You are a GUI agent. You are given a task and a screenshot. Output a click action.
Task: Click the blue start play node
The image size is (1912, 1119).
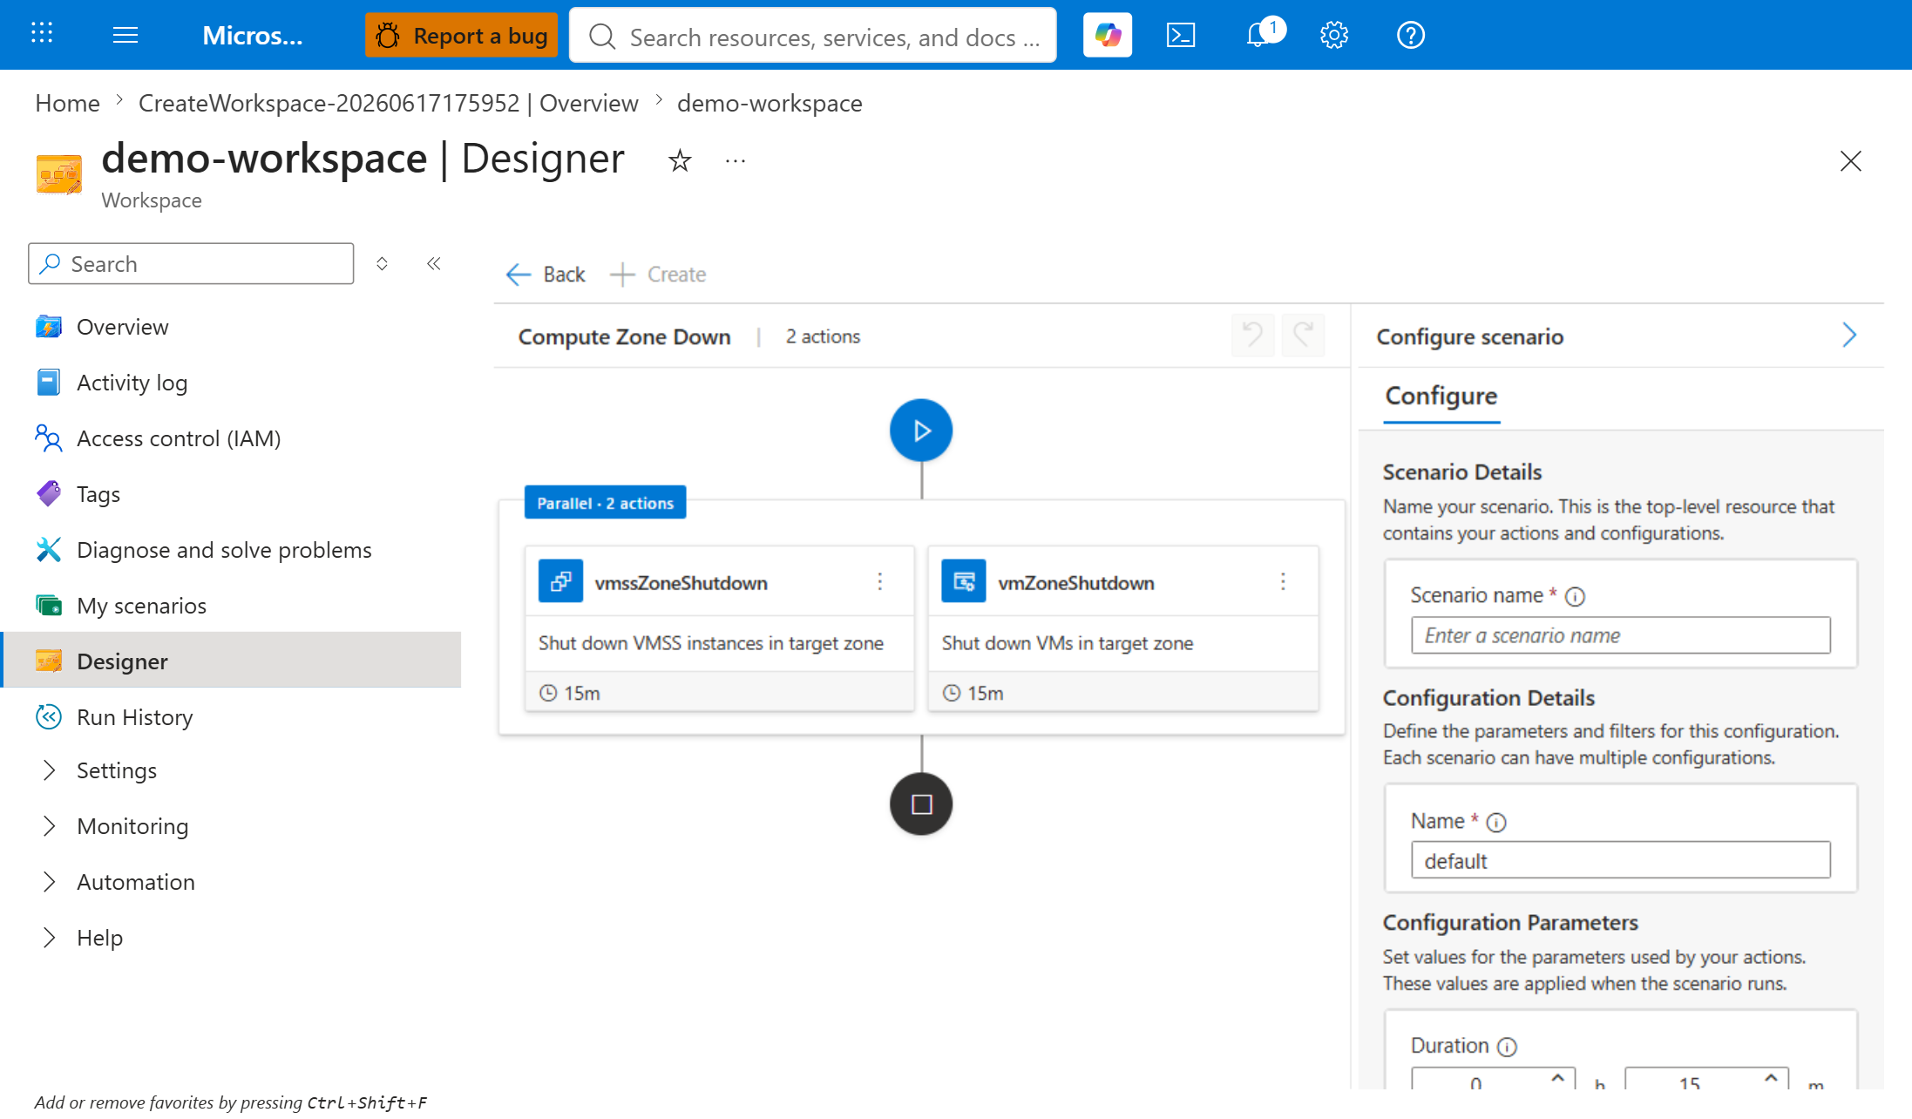point(921,431)
